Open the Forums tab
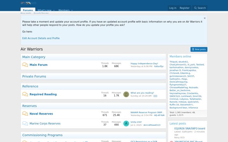The width and height of the screenshot is (228, 142). click(x=28, y=10)
